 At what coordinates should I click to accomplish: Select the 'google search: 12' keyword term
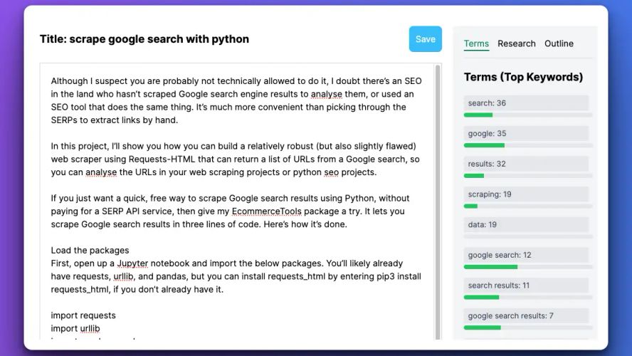point(526,255)
